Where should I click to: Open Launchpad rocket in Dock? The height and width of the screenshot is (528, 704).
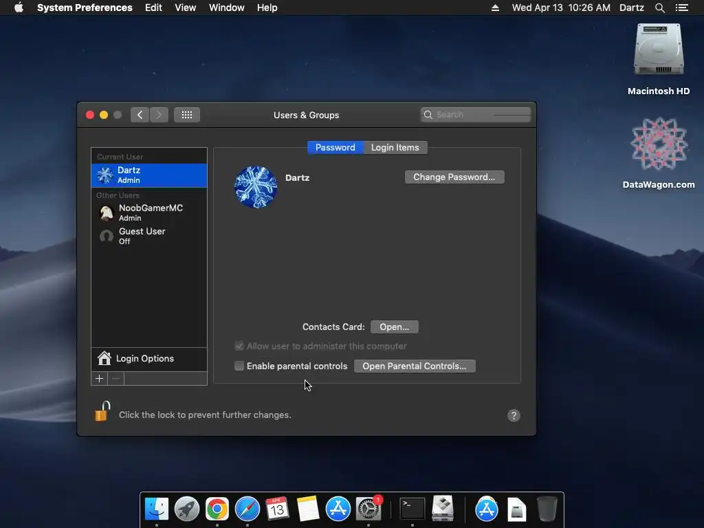(x=187, y=509)
